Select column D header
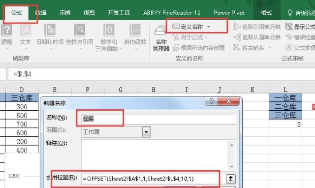The height and width of the screenshot is (188, 315). click(22, 90)
